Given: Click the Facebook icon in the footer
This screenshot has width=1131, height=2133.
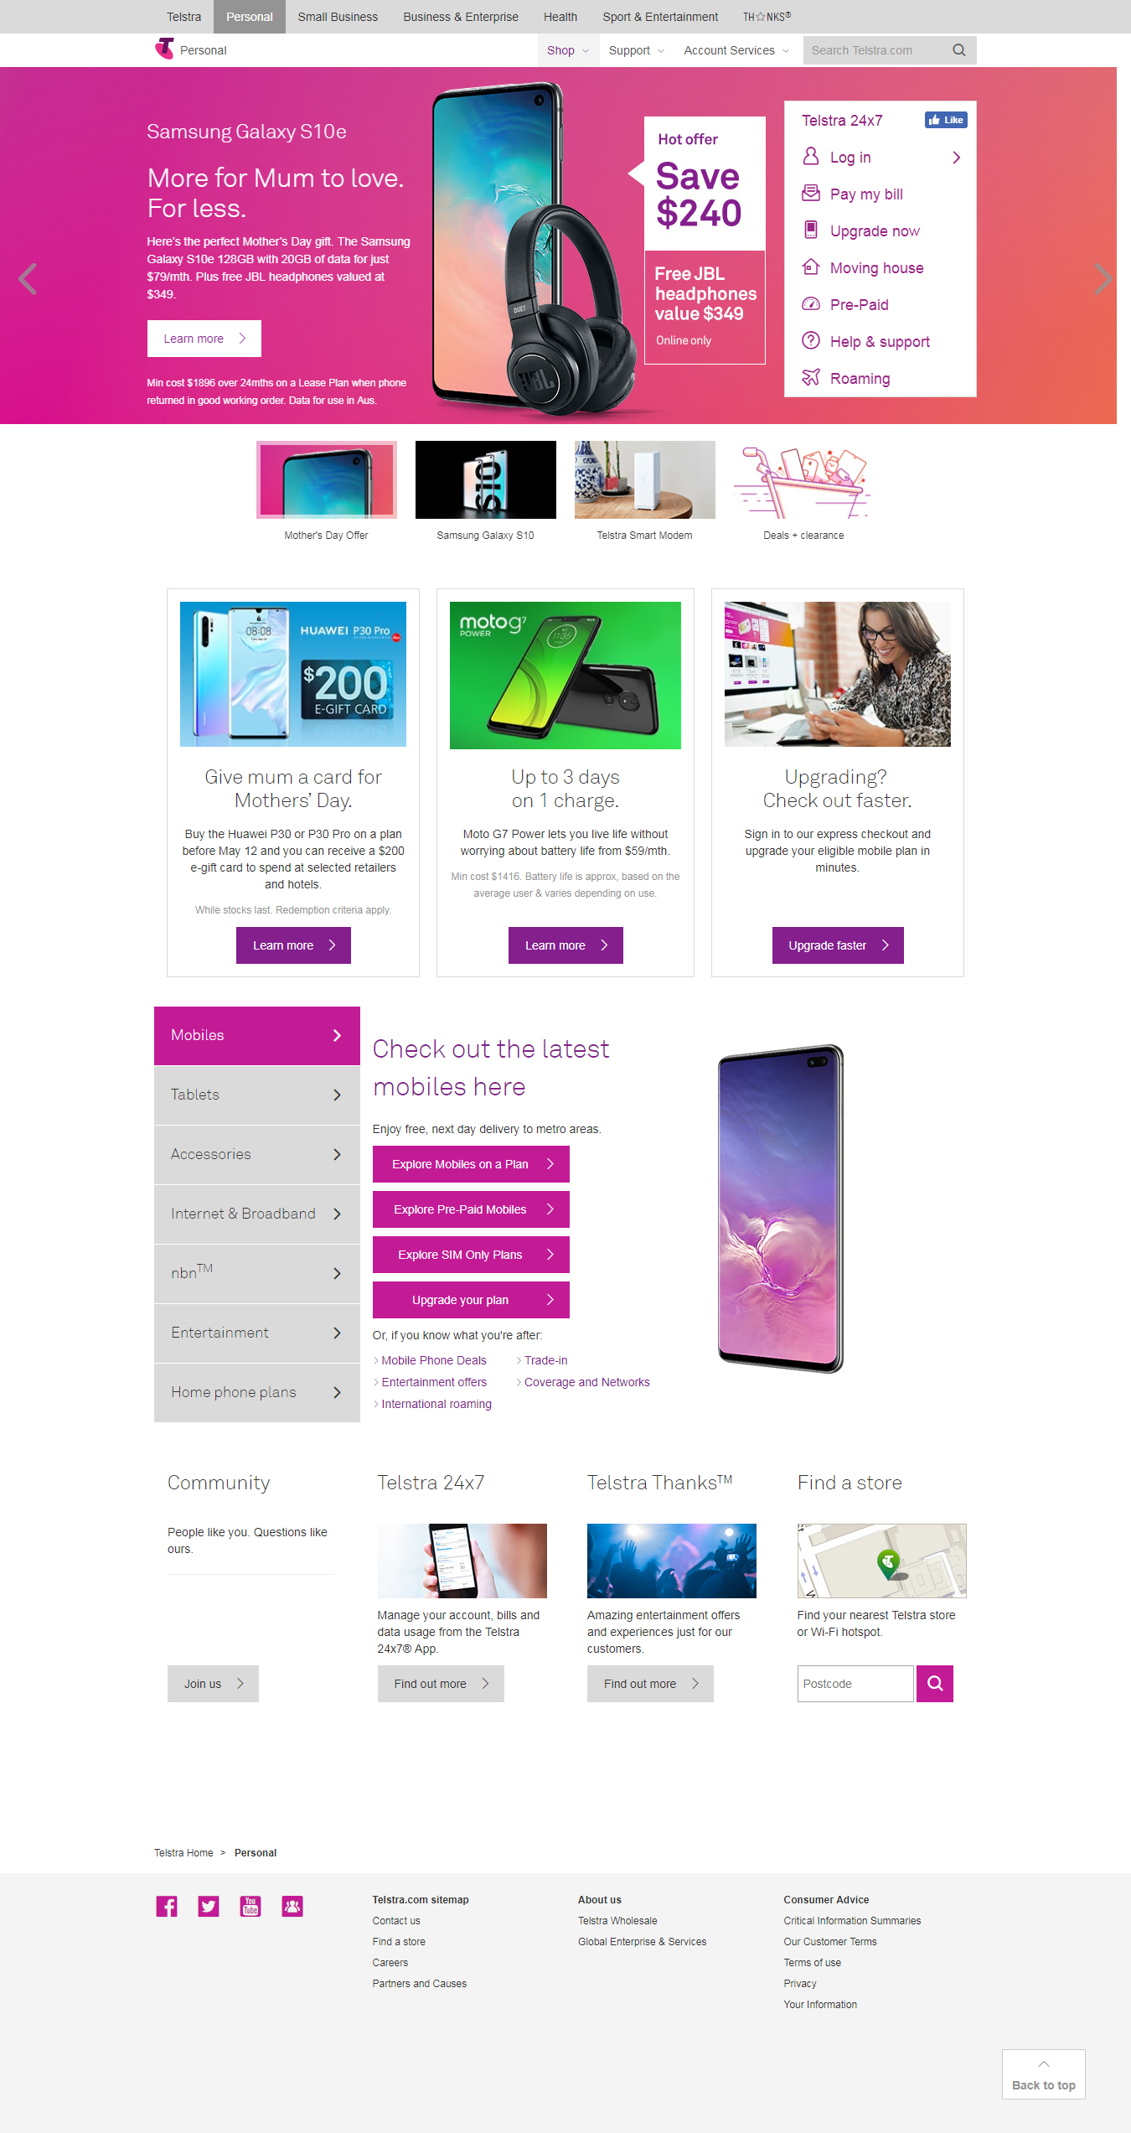Looking at the screenshot, I should (167, 1907).
